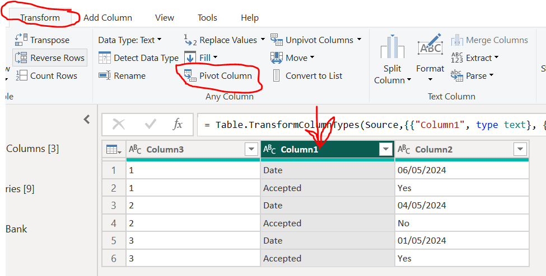Select the Column3 header

point(193,150)
